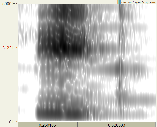Click the derived spectrogram legend label

click(x=138, y=2)
